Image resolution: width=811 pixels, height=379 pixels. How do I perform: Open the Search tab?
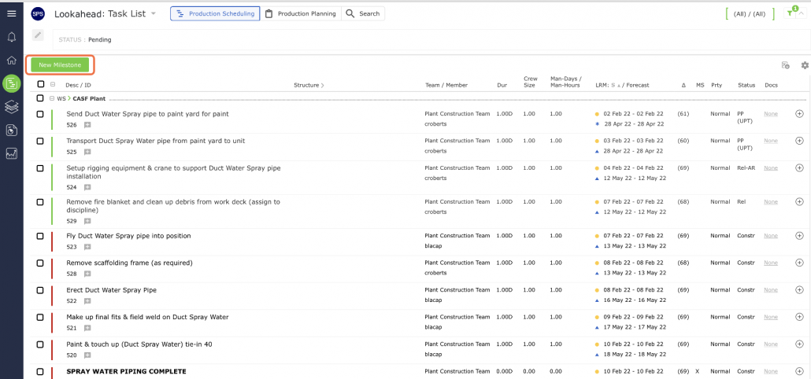coord(363,14)
